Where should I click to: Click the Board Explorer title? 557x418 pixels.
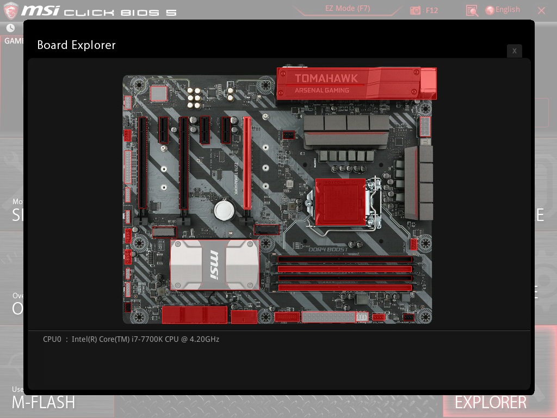76,45
